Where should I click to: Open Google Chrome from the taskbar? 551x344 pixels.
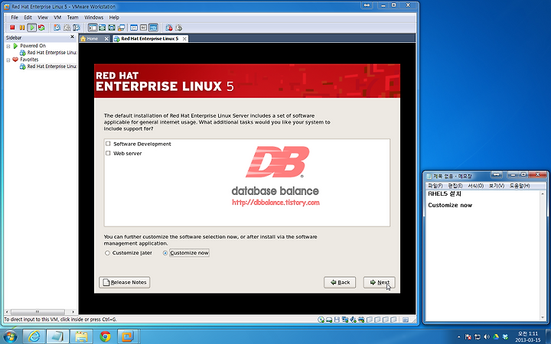pyautogui.click(x=105, y=336)
